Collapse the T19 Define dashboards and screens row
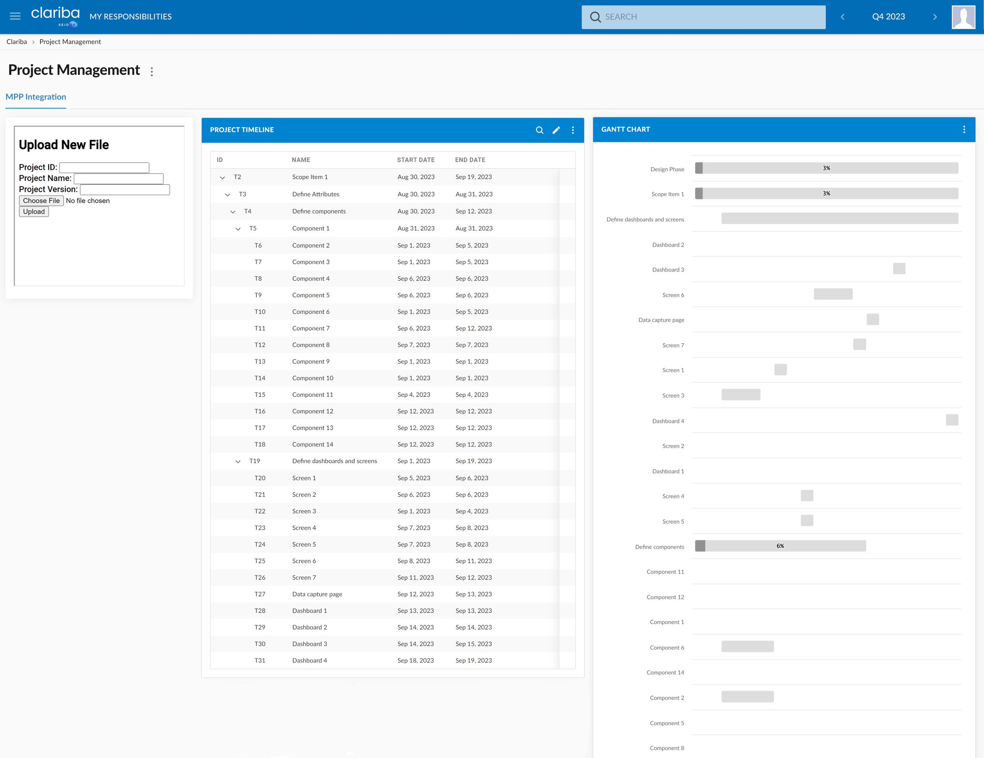 click(238, 462)
